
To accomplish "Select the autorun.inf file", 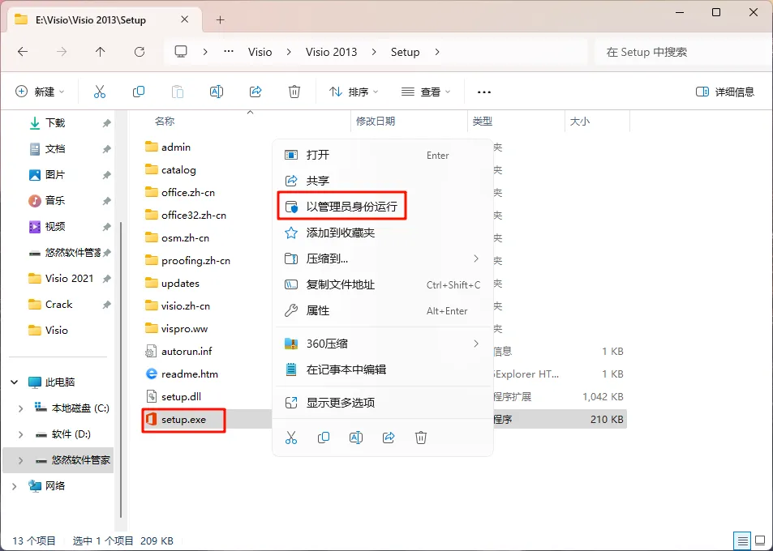I will [187, 352].
